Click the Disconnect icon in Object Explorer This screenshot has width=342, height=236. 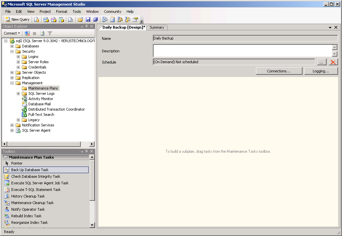point(27,33)
